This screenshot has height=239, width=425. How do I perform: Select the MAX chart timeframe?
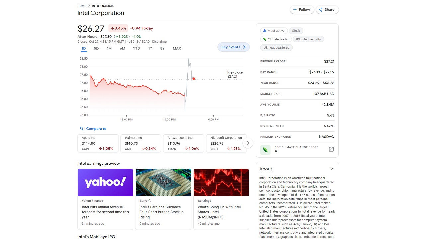click(x=177, y=48)
